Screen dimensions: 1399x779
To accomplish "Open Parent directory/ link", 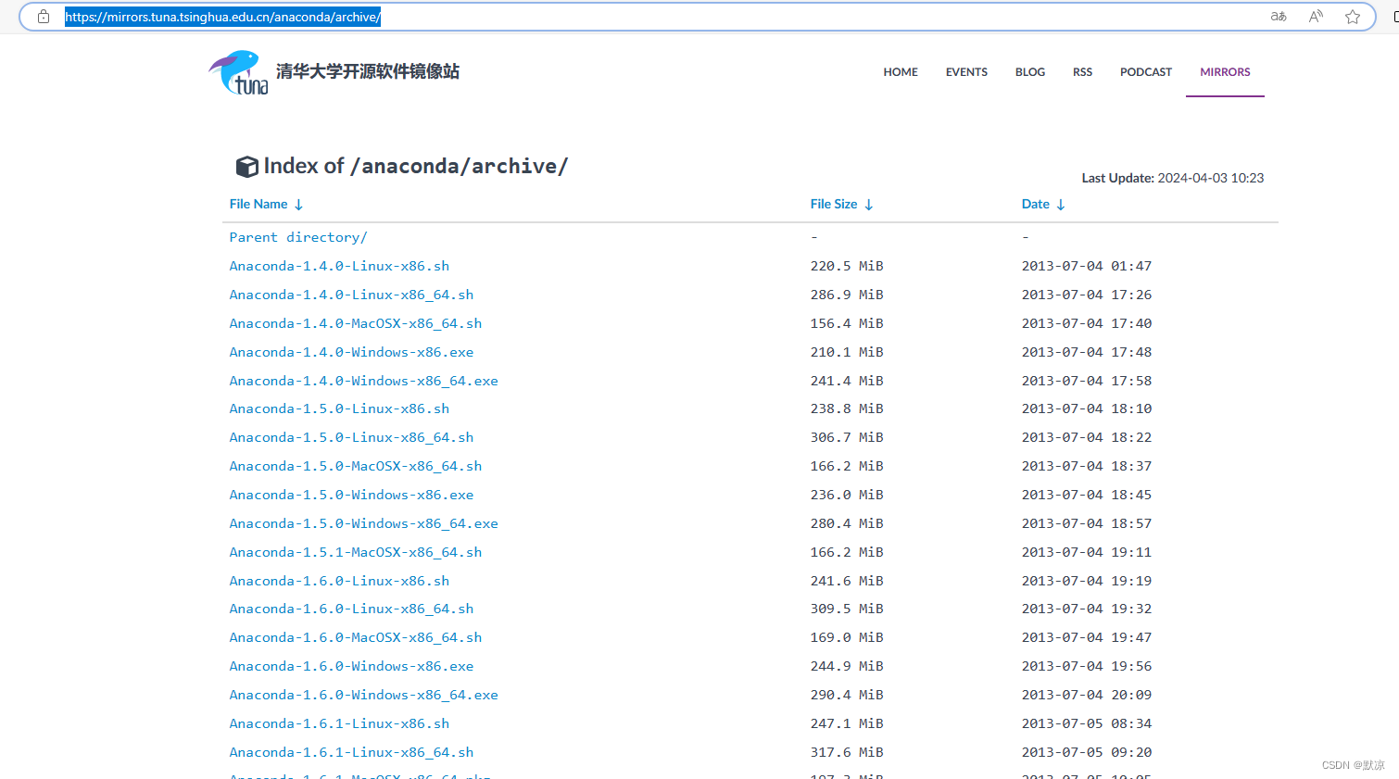I will click(298, 238).
